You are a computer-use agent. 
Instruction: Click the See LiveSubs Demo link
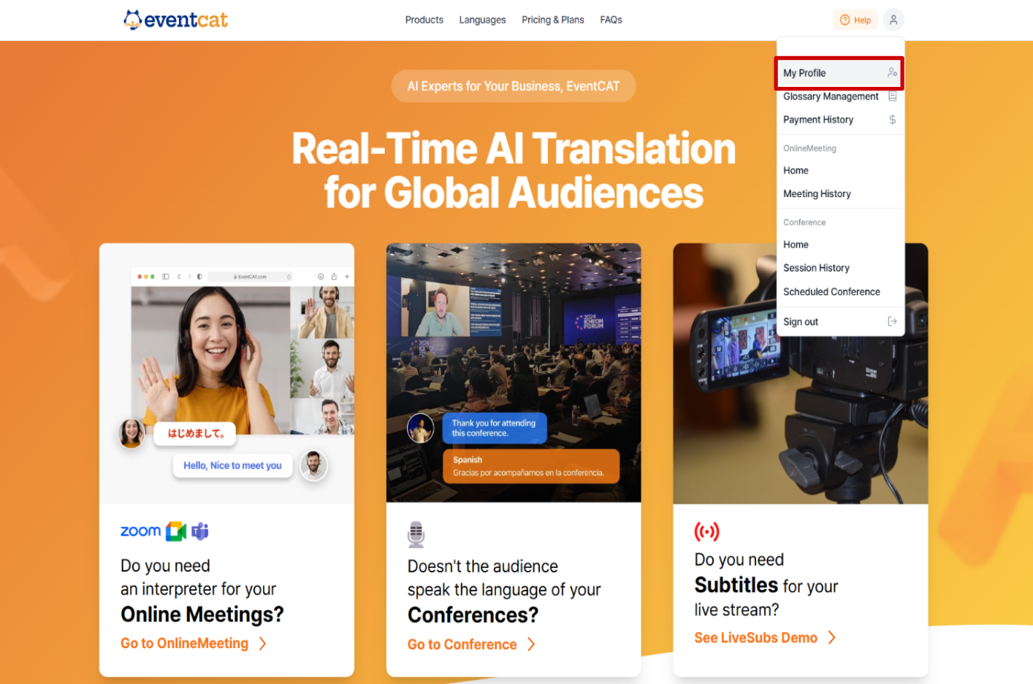pyautogui.click(x=755, y=638)
